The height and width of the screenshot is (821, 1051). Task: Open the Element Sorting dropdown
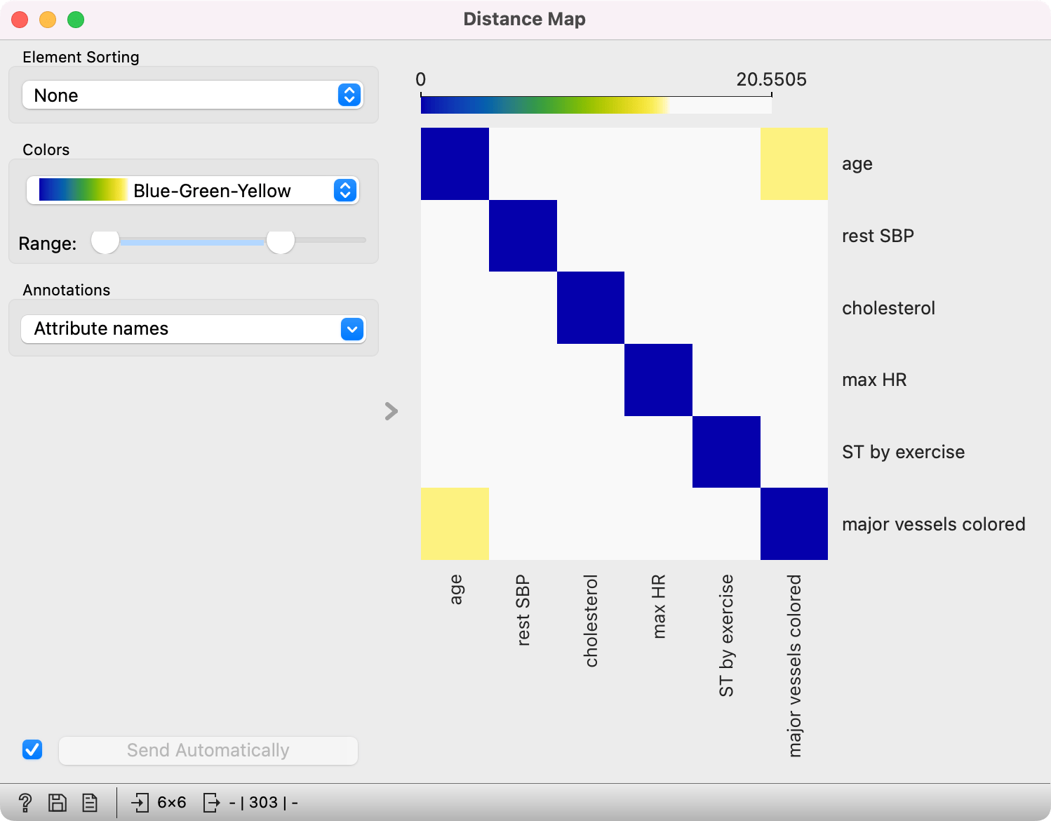coord(192,95)
